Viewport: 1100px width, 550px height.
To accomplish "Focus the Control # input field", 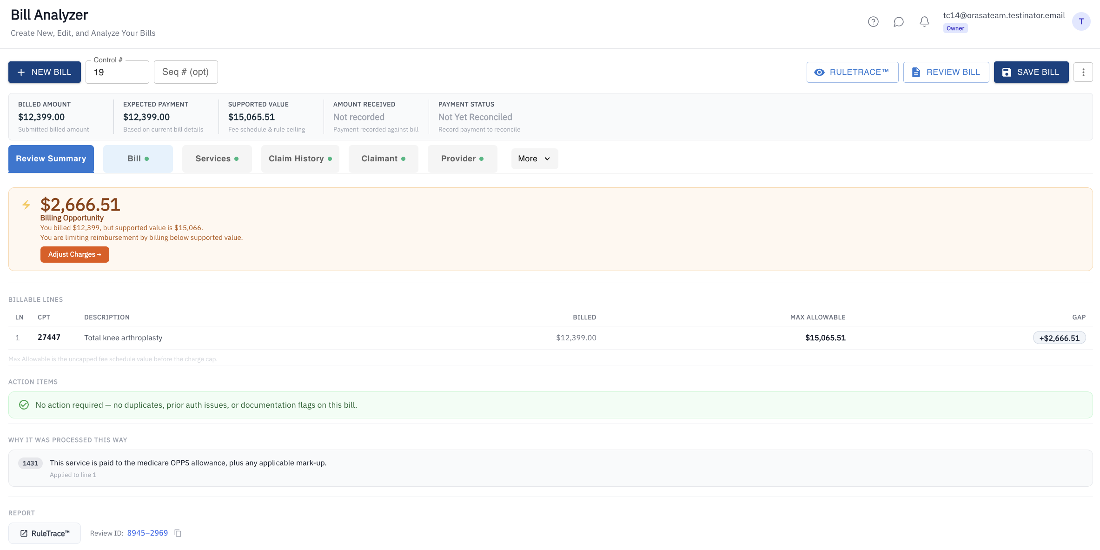I will tap(117, 72).
